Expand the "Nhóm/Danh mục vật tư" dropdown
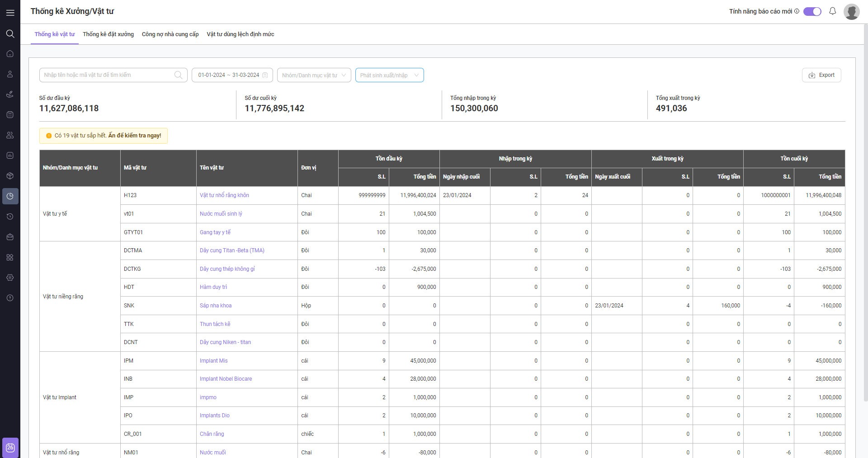 (x=314, y=75)
